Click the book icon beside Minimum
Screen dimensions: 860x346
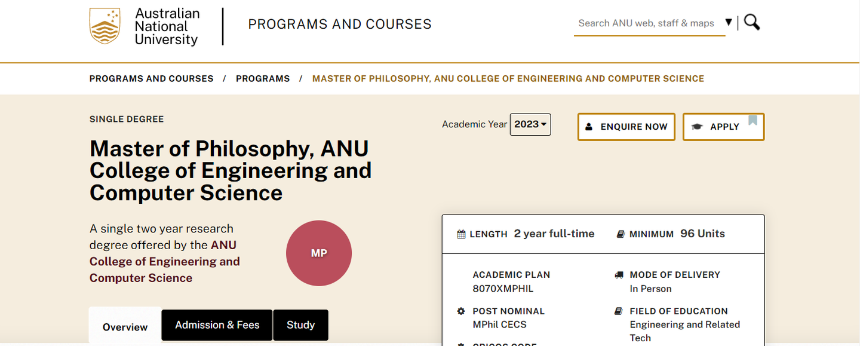click(x=621, y=234)
